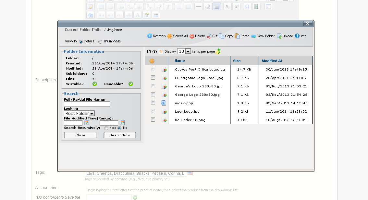Sort files by Size column
The image size is (368, 200).
[237, 61]
